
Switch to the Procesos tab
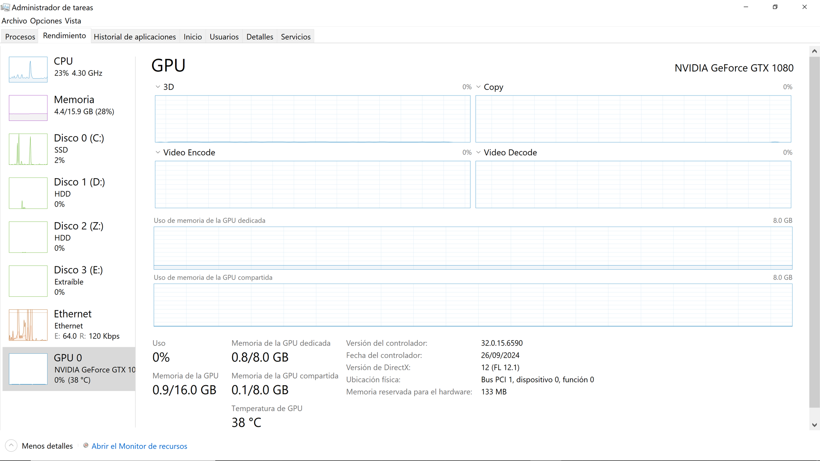20,37
